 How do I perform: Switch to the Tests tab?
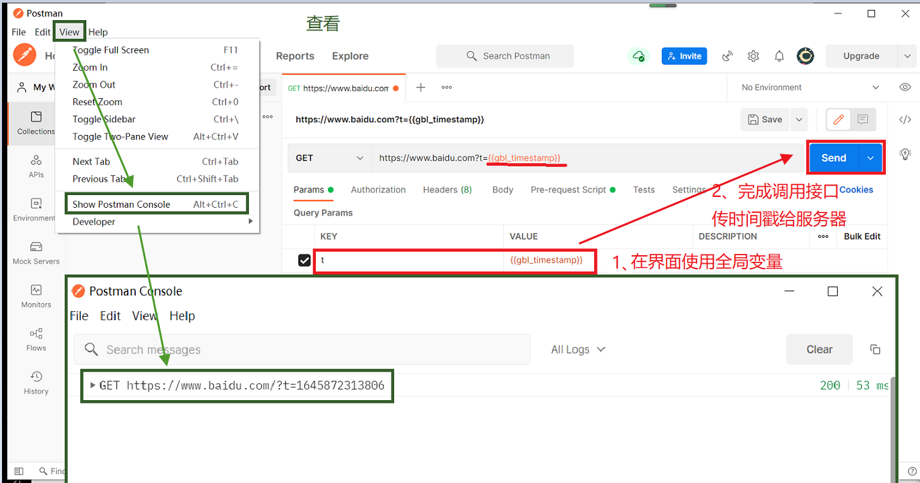coord(644,190)
